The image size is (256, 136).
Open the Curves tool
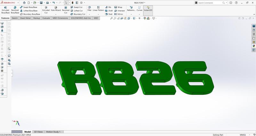pos(140,9)
